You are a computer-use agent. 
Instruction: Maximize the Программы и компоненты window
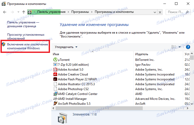[176, 4]
